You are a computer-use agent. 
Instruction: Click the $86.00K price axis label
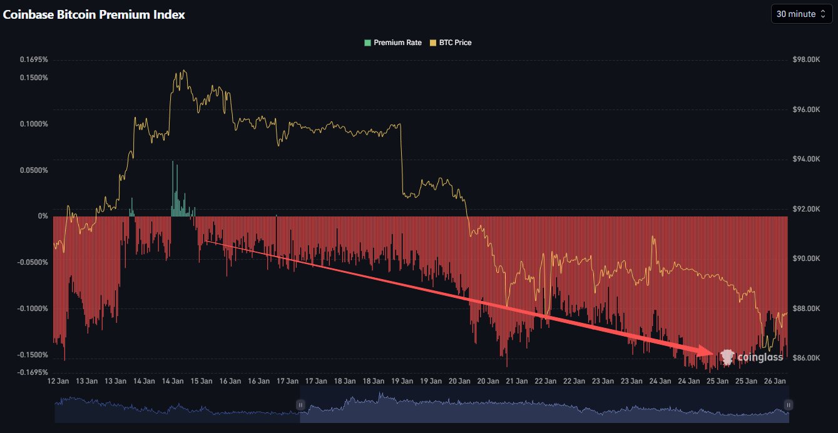(806, 358)
